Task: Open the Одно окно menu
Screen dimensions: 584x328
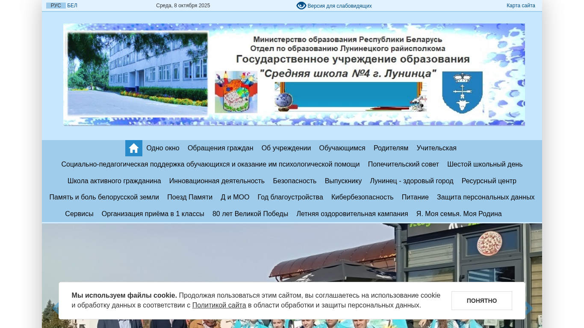Action: 163,148
